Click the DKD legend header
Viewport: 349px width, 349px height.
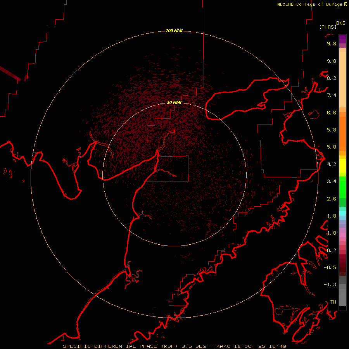pos(341,23)
